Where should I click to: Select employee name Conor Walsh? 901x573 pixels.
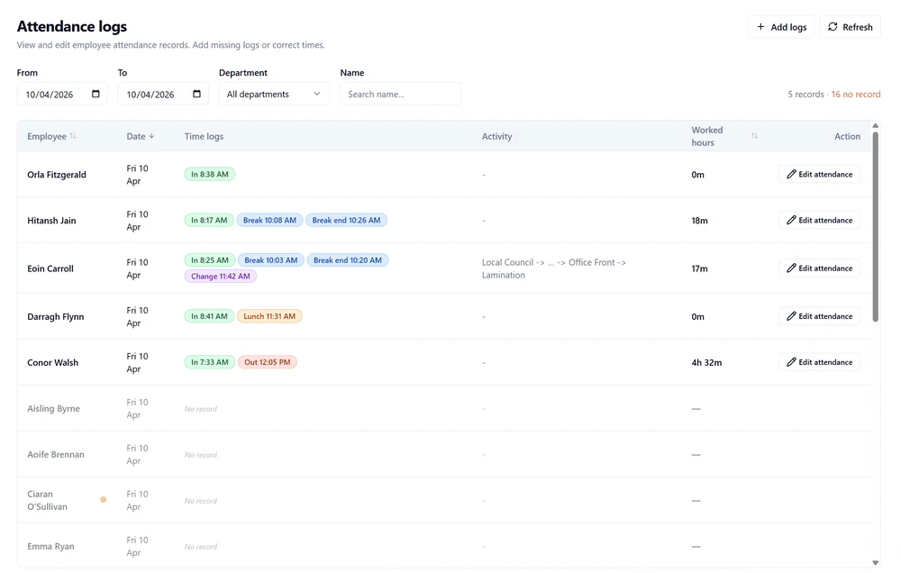click(x=52, y=363)
